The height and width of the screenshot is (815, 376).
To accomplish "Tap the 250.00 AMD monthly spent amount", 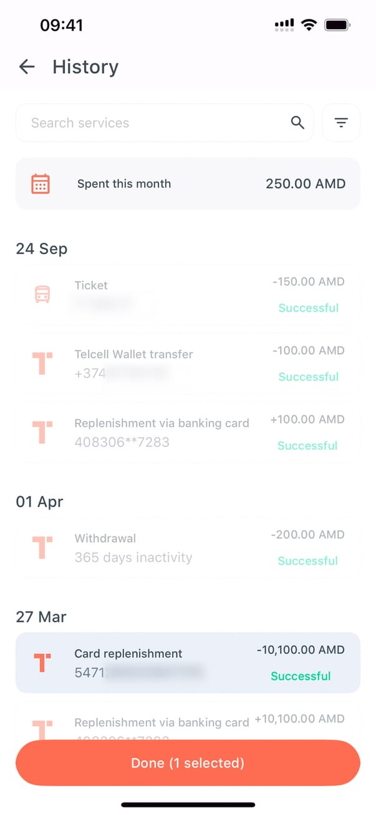I will (x=306, y=184).
